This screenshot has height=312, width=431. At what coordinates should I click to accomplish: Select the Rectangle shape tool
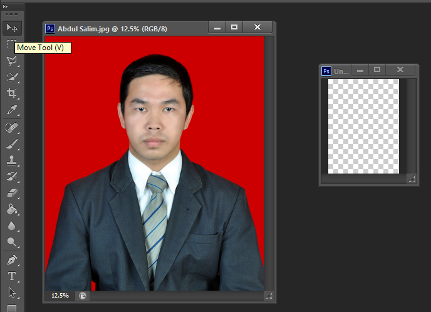pyautogui.click(x=12, y=308)
